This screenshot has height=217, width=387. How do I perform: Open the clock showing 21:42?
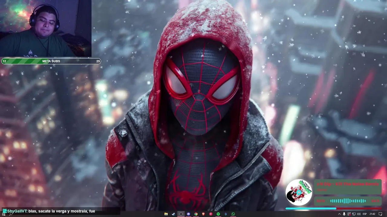(x=372, y=214)
